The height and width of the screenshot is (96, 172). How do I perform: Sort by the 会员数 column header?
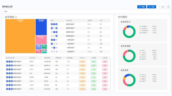tap(89, 20)
